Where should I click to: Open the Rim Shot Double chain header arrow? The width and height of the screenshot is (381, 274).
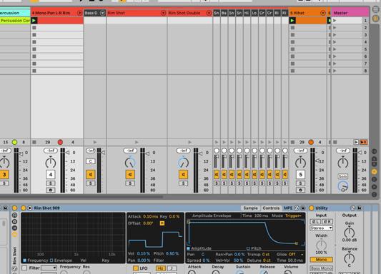coord(209,13)
